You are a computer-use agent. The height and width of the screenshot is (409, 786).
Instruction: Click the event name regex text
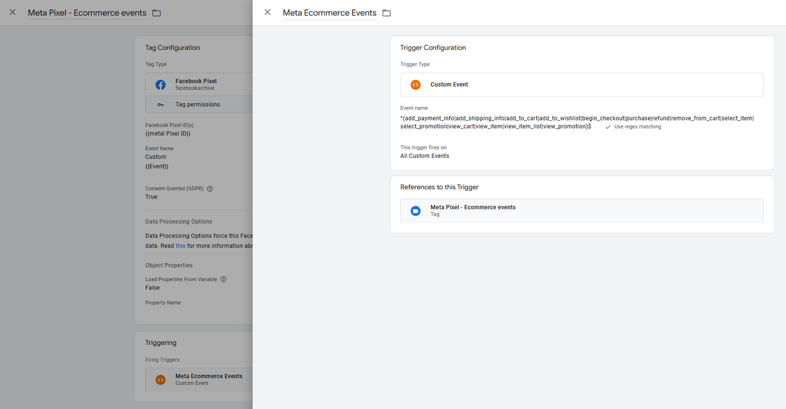point(577,122)
